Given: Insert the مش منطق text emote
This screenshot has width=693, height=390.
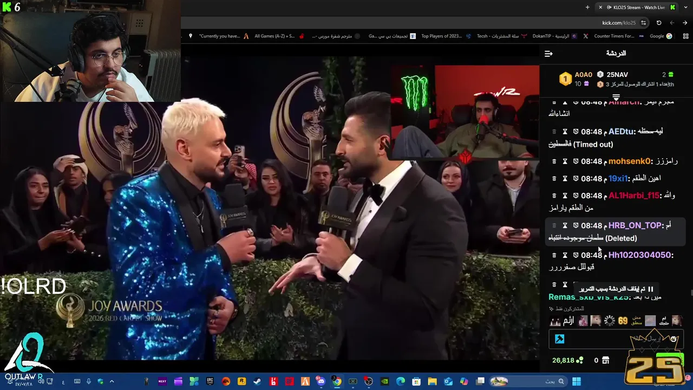Looking at the screenshot, I should [x=637, y=321].
